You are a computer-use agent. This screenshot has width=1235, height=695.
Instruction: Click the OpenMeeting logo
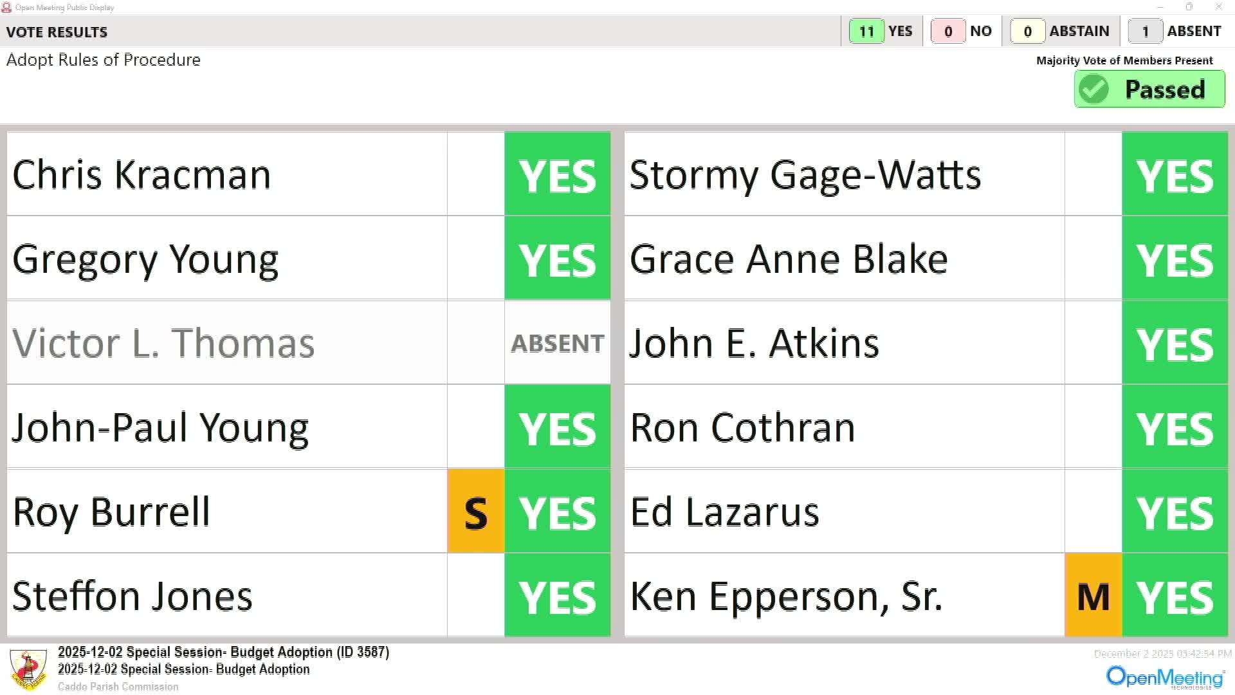point(1165,677)
